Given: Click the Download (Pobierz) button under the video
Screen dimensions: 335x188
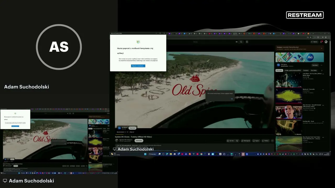Looking at the screenshot, I should click(265, 141).
